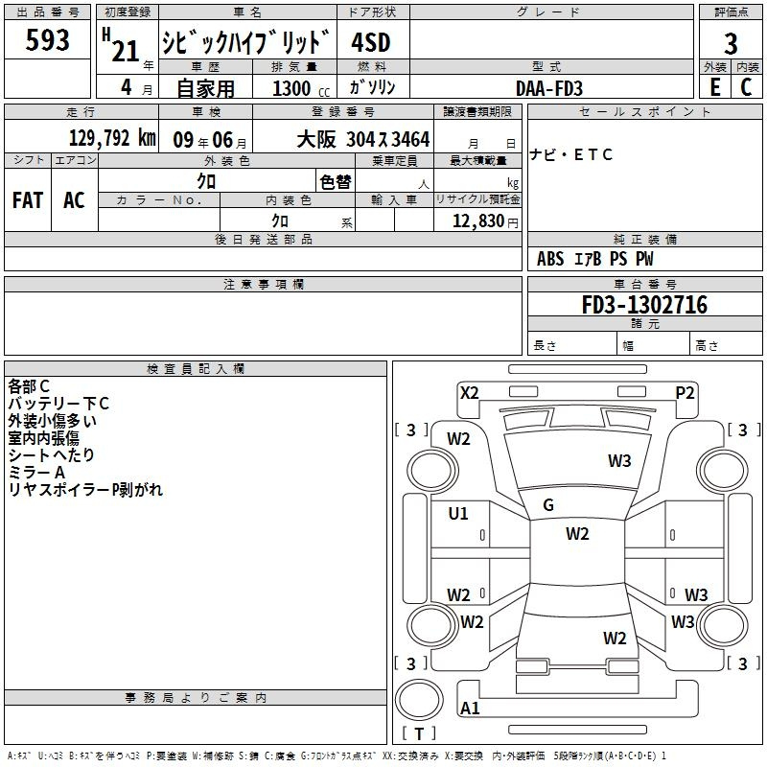Select the ABS エアB PS PW equipment line
Image resolution: width=767 pixels, height=767 pixels.
(x=594, y=259)
